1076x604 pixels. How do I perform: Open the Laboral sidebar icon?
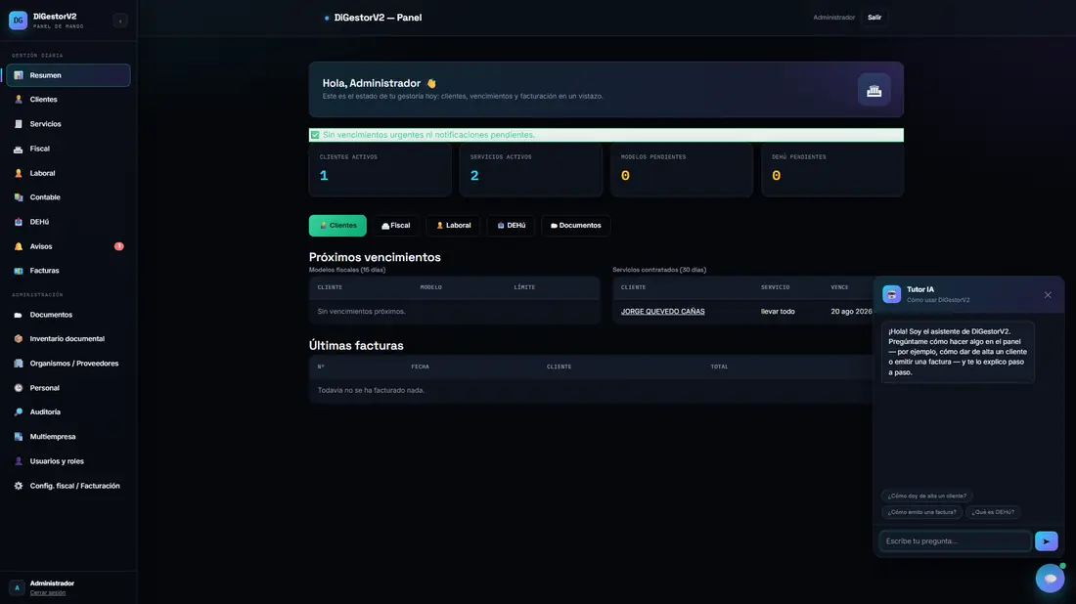(19, 173)
